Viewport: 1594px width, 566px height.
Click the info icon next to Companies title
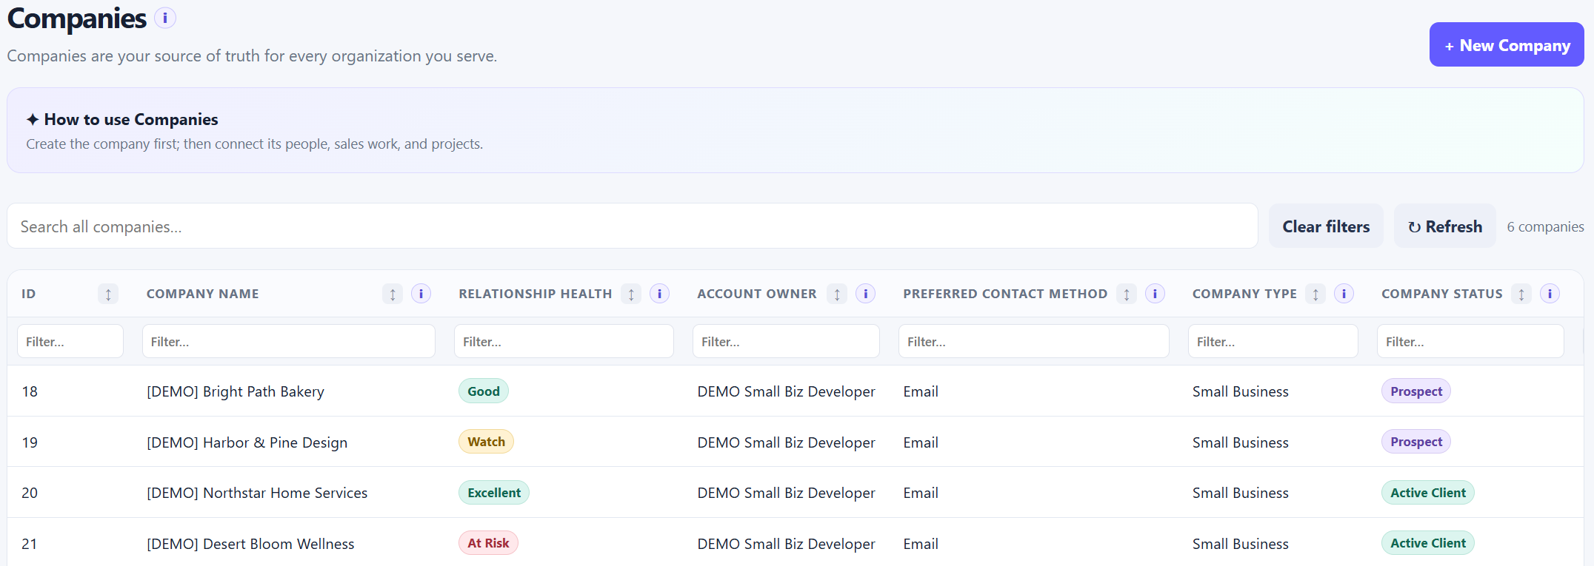[x=165, y=18]
